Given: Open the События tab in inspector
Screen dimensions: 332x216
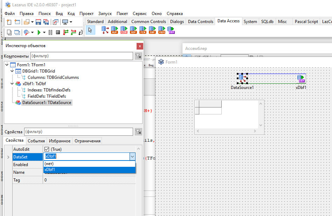Looking at the screenshot, I should point(36,141).
